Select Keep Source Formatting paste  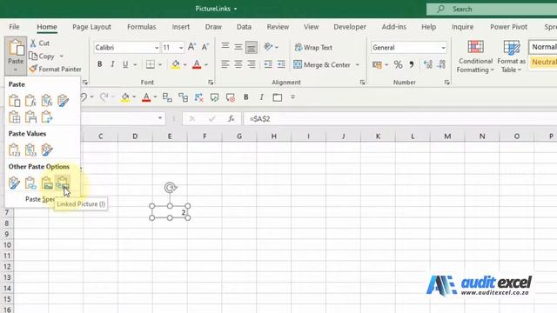(63, 101)
